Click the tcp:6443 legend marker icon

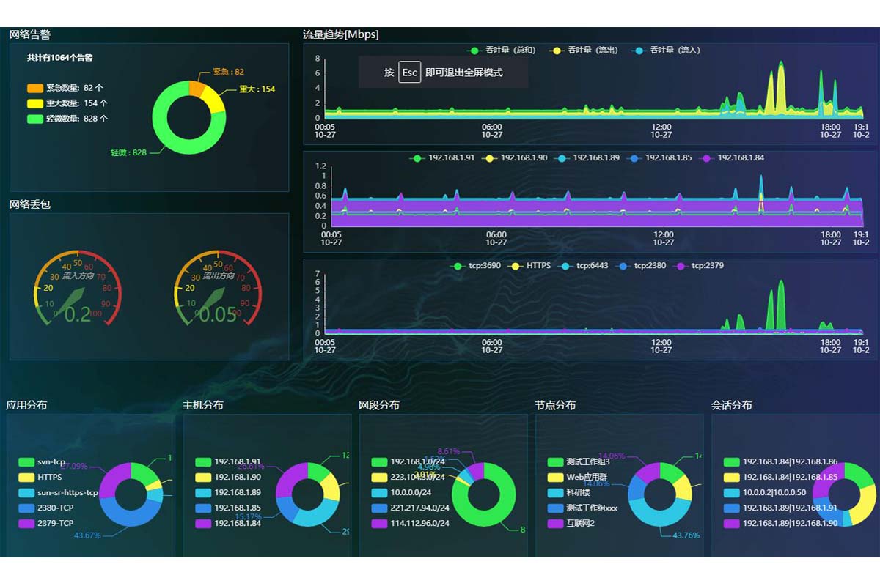pyautogui.click(x=565, y=266)
